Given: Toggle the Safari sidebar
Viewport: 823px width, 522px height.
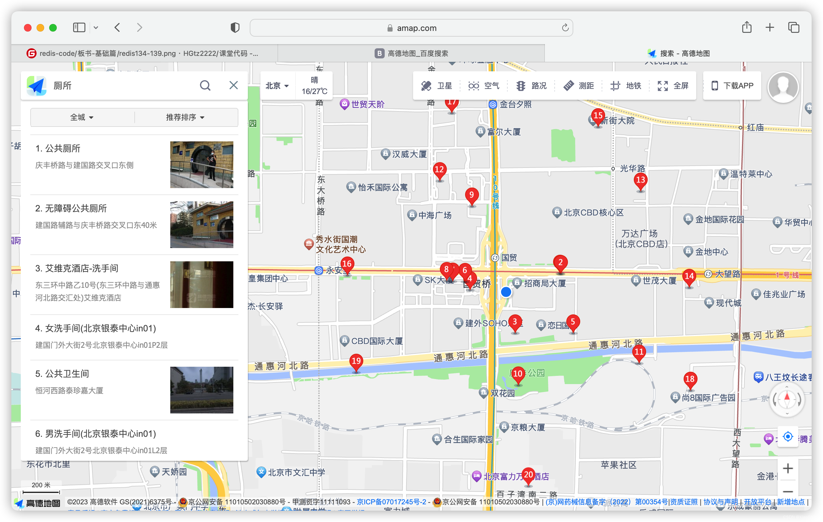Looking at the screenshot, I should pos(79,27).
